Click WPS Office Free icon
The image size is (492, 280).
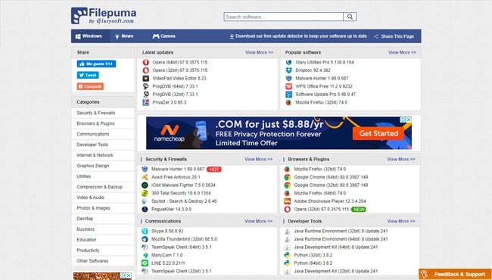pyautogui.click(x=288, y=86)
